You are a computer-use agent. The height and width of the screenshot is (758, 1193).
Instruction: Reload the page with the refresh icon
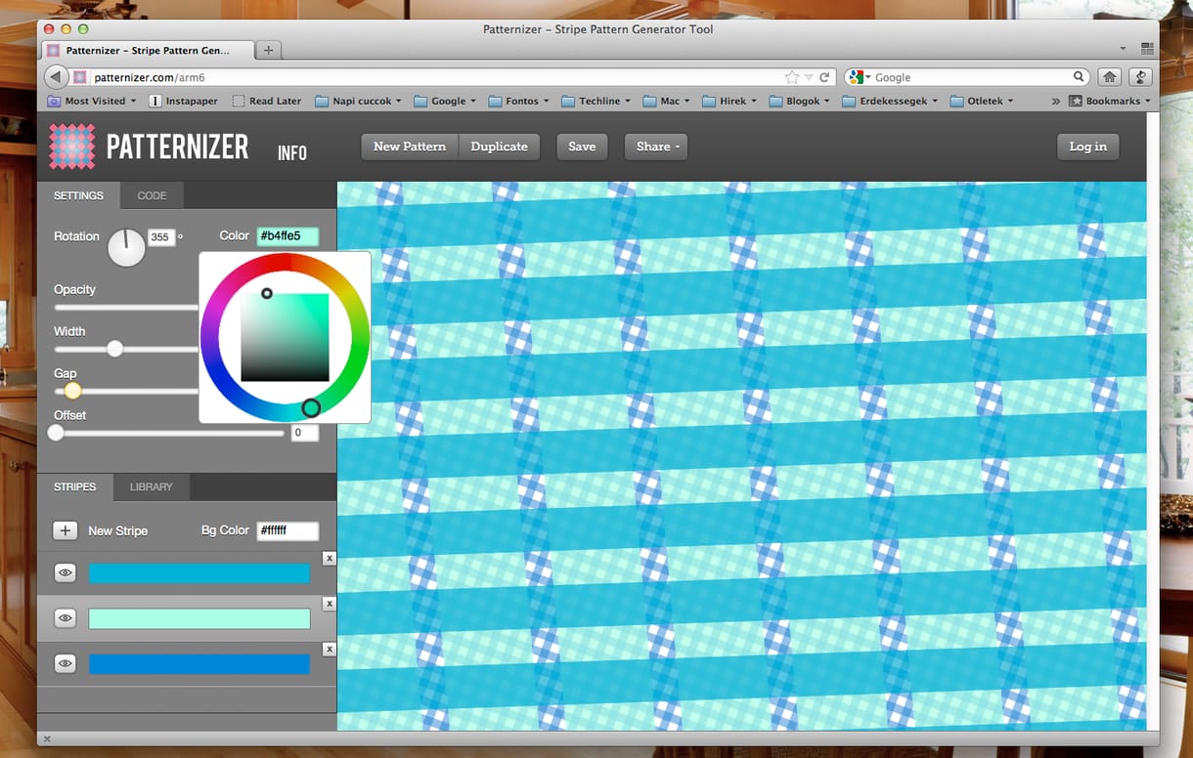824,77
